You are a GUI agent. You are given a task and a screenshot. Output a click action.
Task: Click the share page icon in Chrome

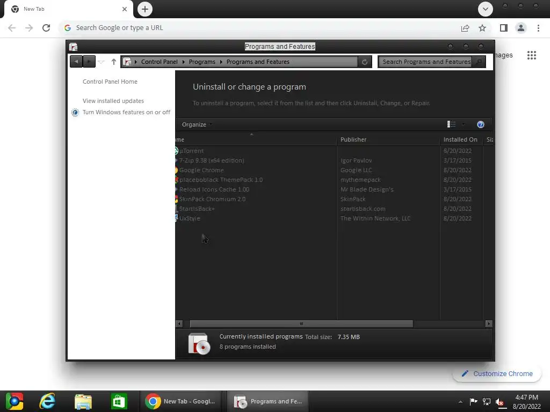tap(465, 28)
